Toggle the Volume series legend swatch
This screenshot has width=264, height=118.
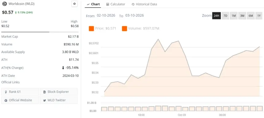124,29
